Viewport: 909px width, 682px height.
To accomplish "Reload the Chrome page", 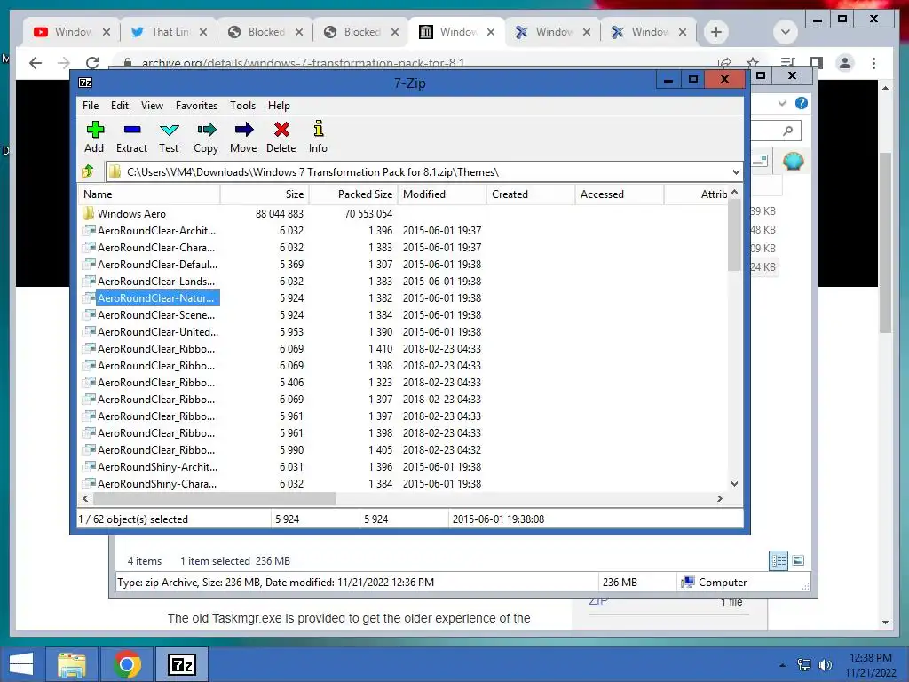I will point(91,63).
